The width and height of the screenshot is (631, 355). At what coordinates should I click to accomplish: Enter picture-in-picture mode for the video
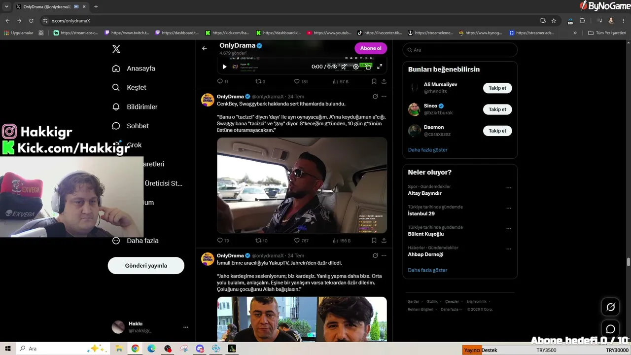coord(368,67)
